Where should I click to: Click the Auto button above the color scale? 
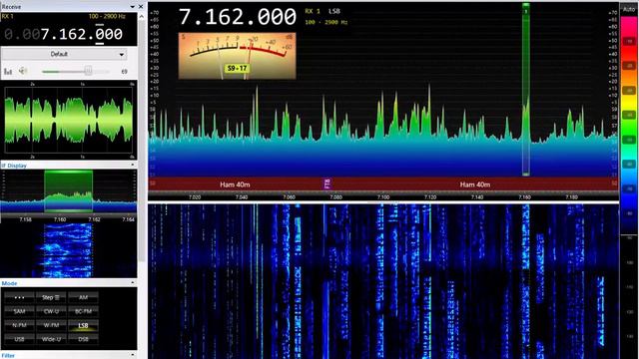point(629,9)
